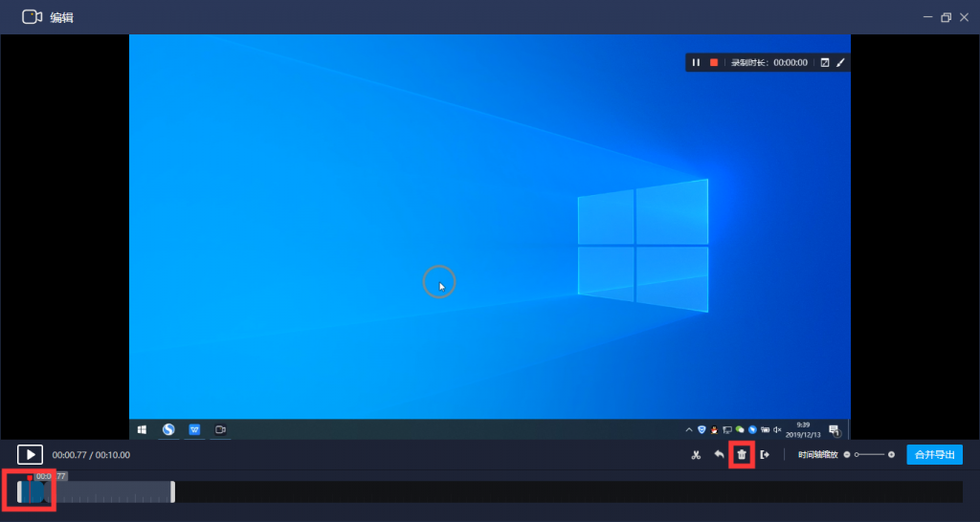The height and width of the screenshot is (522, 980).
Task: Delete the selected clip with the trash icon
Action: (x=742, y=454)
